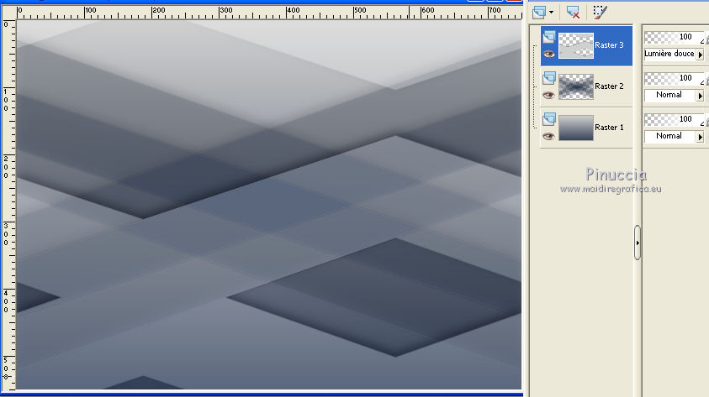Click arrow beside Raster 2 blend mode
Image resolution: width=709 pixels, height=397 pixels.
click(700, 96)
